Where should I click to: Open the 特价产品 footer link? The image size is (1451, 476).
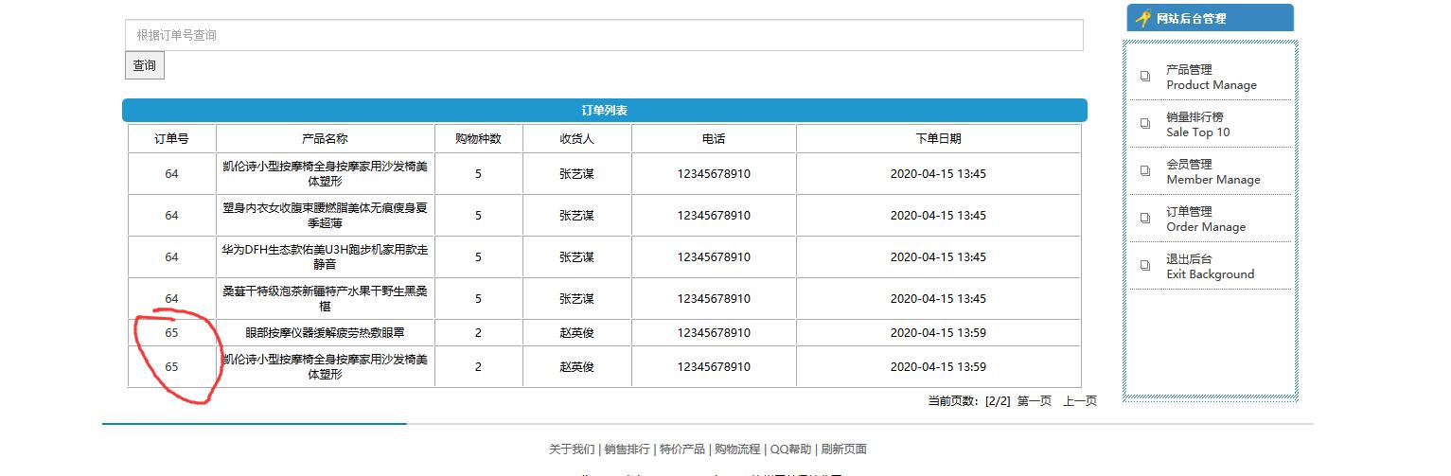point(681,450)
